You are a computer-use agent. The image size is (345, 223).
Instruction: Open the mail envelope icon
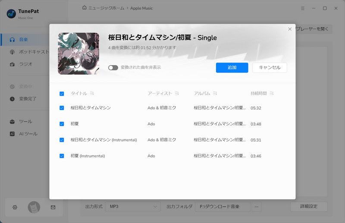[x=53, y=207]
